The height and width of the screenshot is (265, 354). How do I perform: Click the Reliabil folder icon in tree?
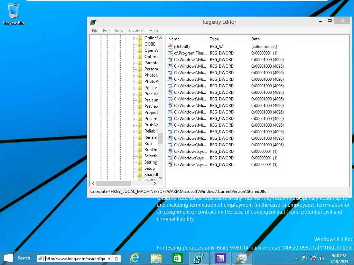[140, 131]
